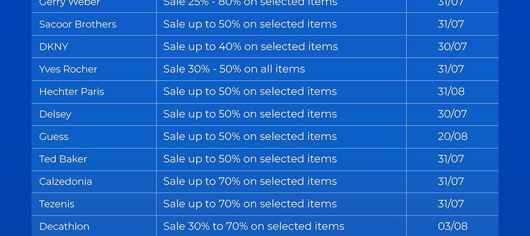Select the DKNY brand cell
Screen dimensions: 530x236
[x=54, y=47]
